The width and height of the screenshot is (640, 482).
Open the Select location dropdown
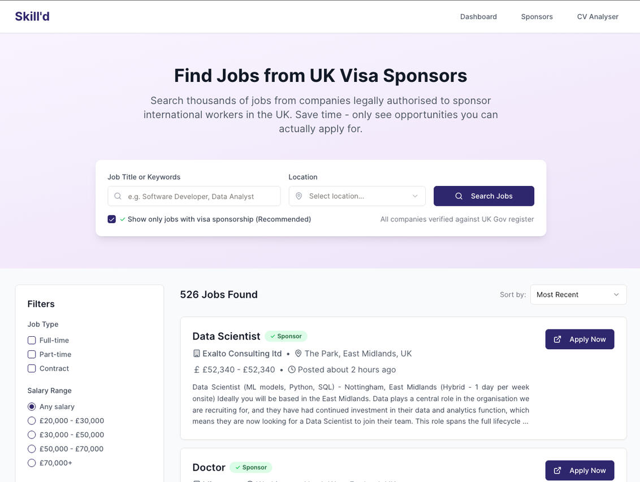[357, 196]
